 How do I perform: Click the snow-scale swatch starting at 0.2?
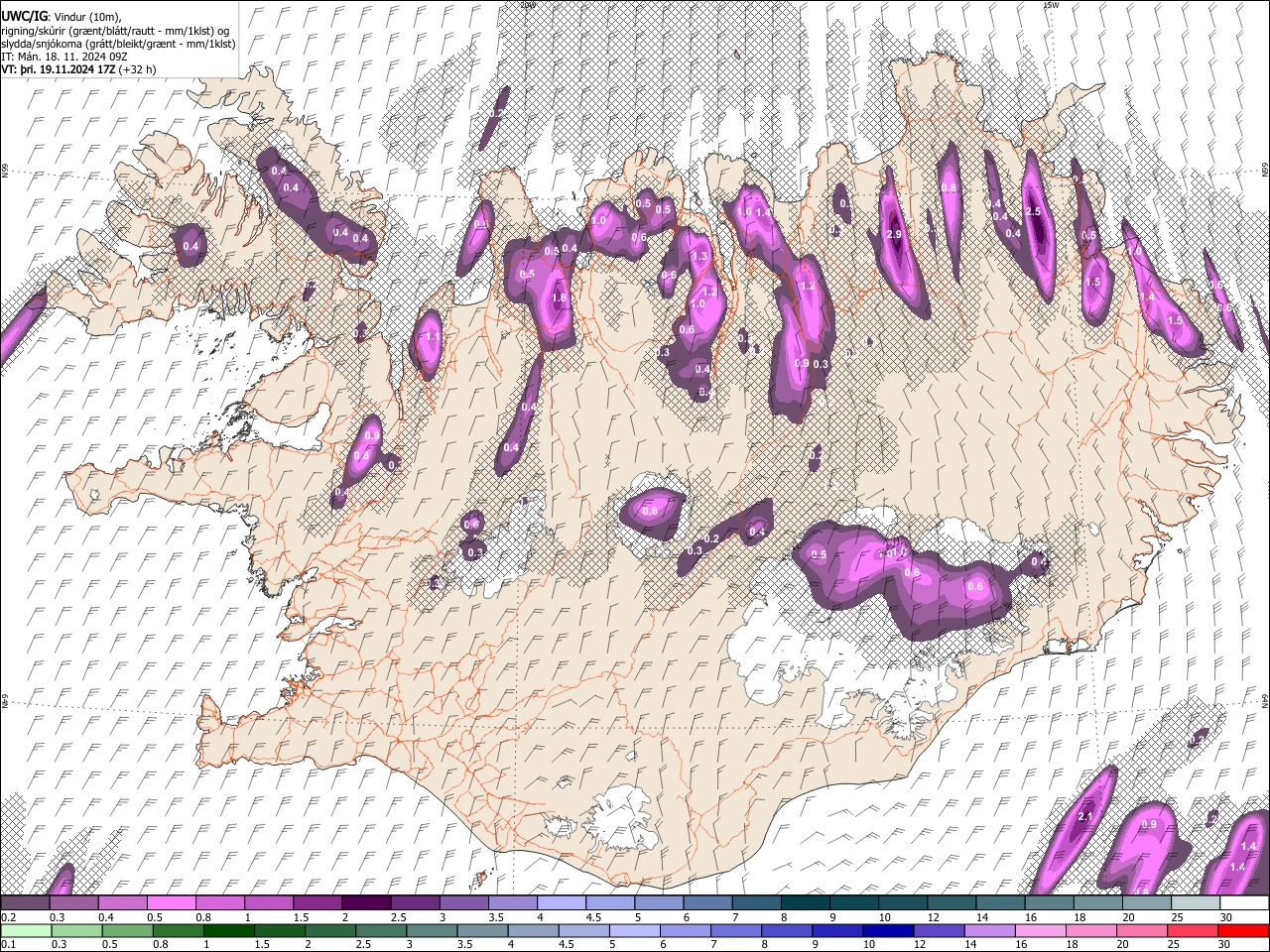pyautogui.click(x=25, y=903)
